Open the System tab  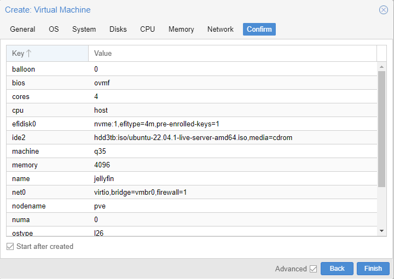(84, 29)
